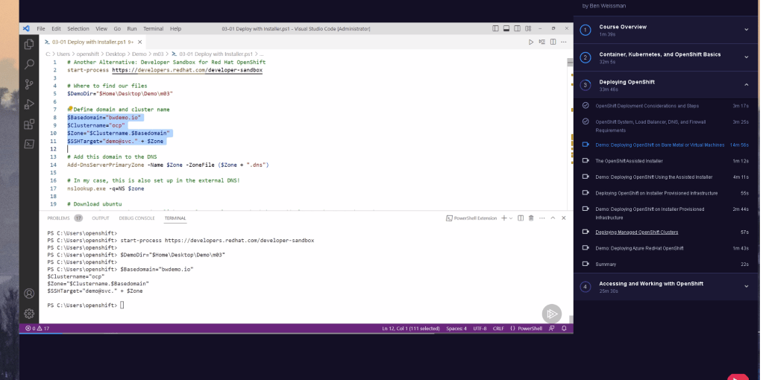Open lesson The OpenShift Assisted Installer
763x380 pixels.
pyautogui.click(x=629, y=161)
